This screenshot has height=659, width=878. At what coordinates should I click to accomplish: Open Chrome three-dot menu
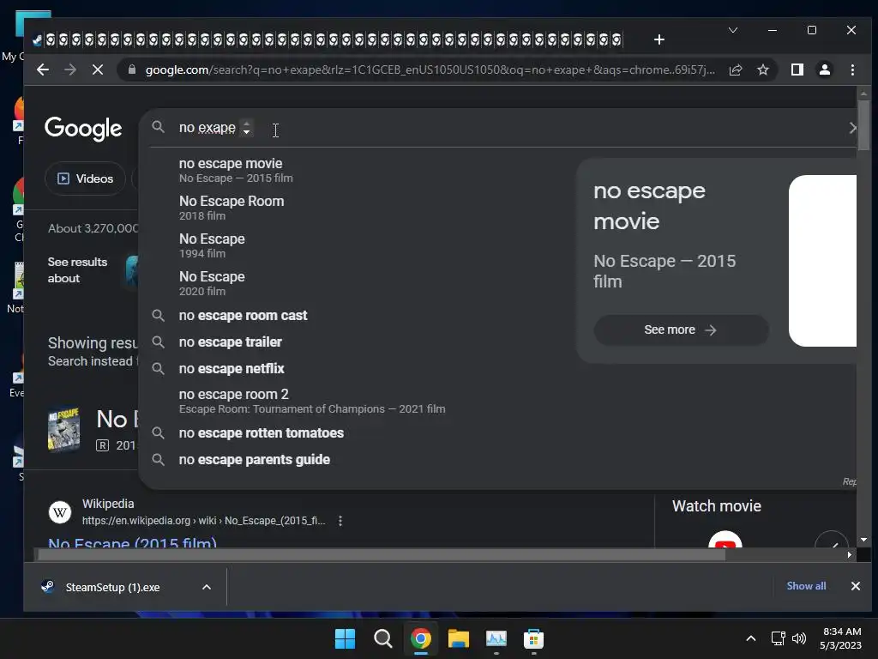click(x=852, y=70)
